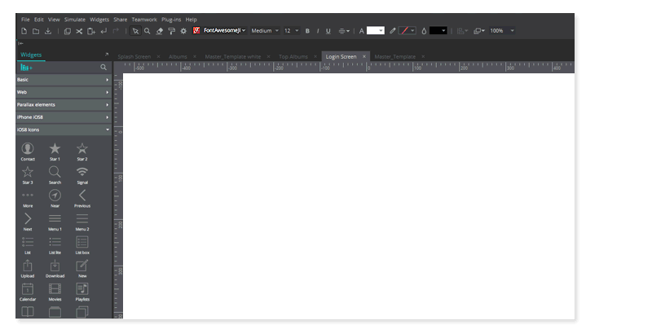
Task: Select the zoom magnifier tool in toolbar
Action: [148, 31]
